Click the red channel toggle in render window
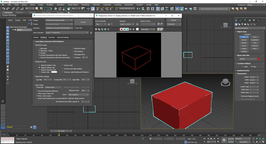The width and height of the screenshot is (266, 144). coord(121,29)
